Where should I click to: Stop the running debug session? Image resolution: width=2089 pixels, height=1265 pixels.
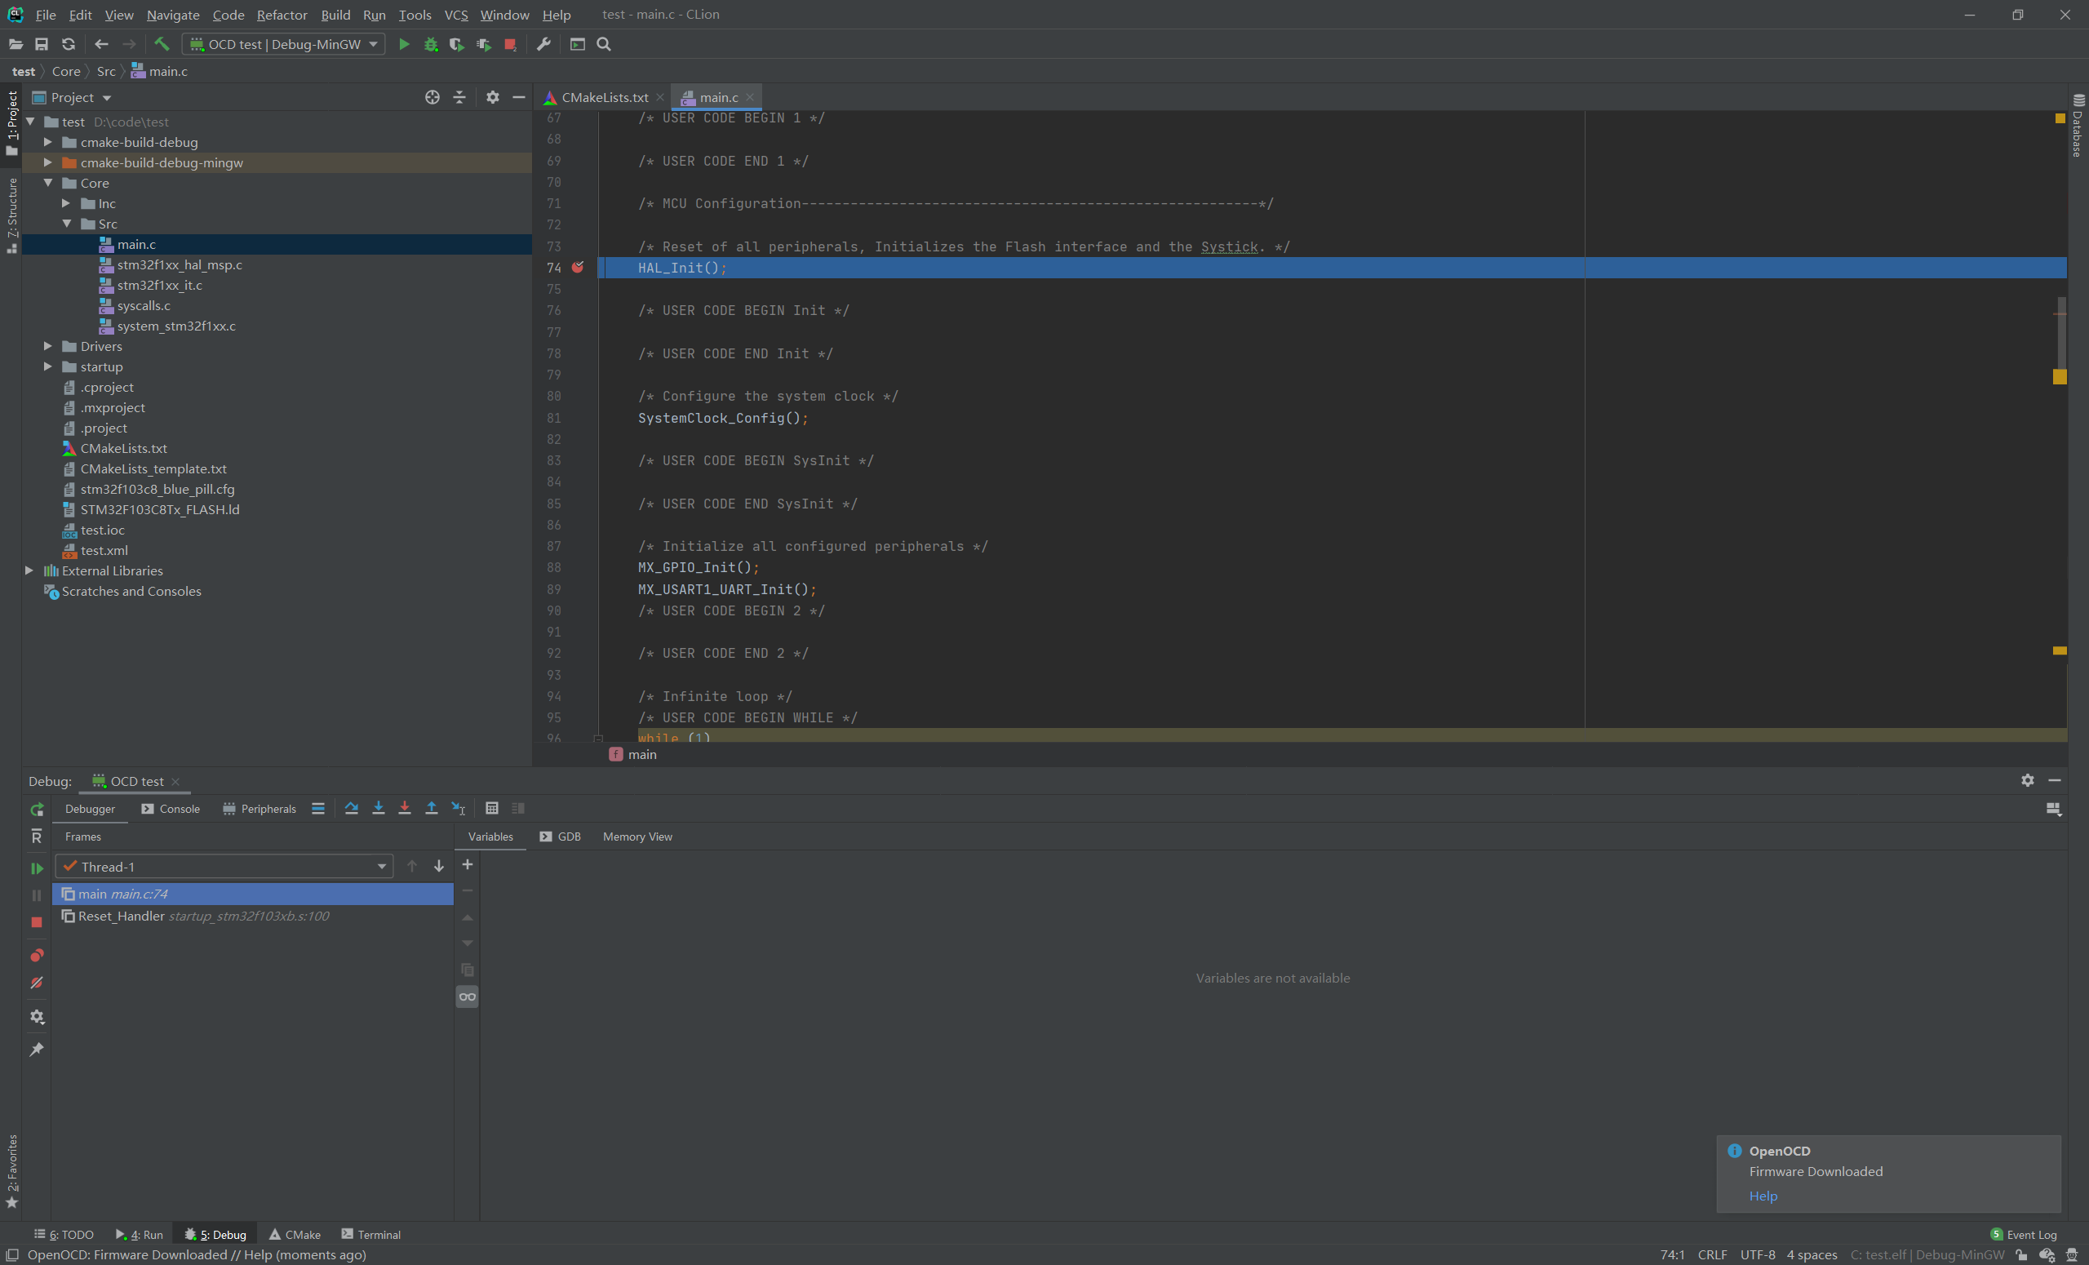pyautogui.click(x=37, y=922)
